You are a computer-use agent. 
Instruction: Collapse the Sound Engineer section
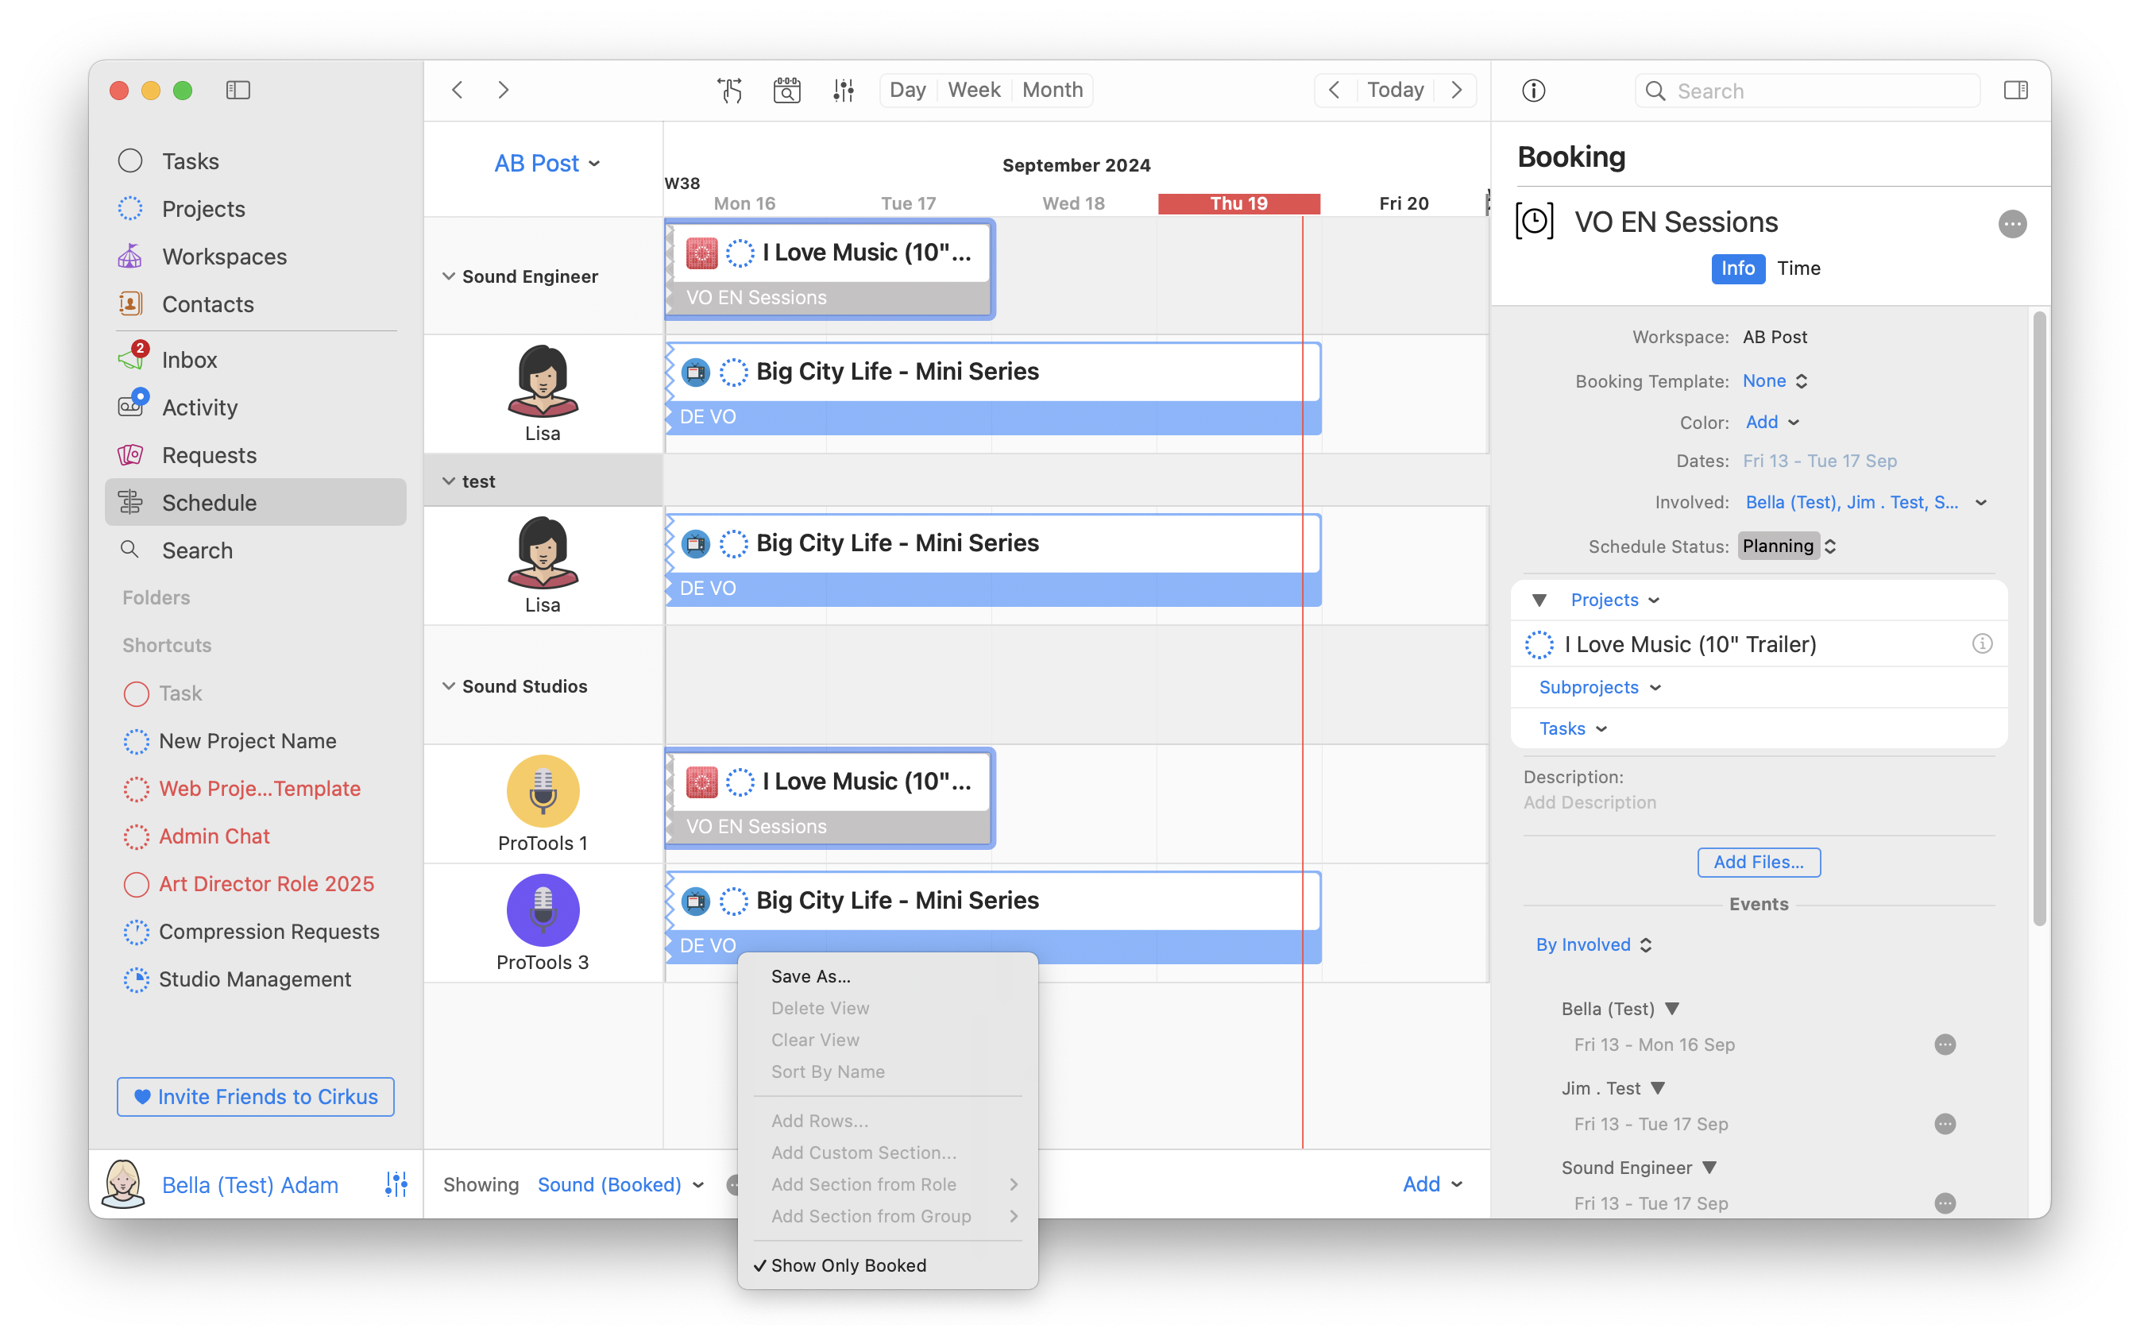449,276
